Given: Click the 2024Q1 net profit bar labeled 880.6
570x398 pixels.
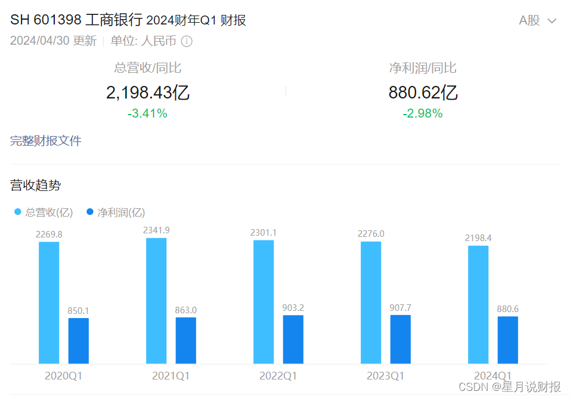Looking at the screenshot, I should click(508, 340).
